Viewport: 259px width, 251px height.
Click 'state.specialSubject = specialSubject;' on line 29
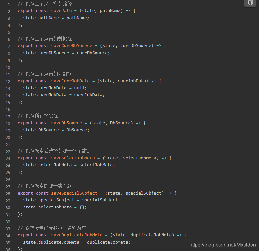[72, 200]
